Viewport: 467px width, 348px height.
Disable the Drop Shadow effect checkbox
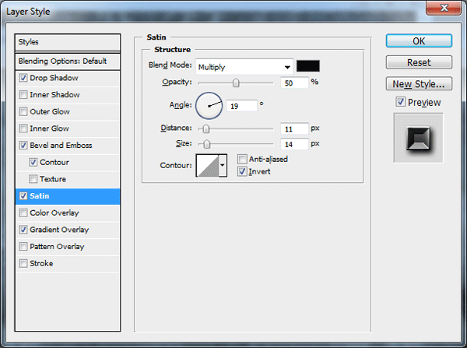point(23,78)
